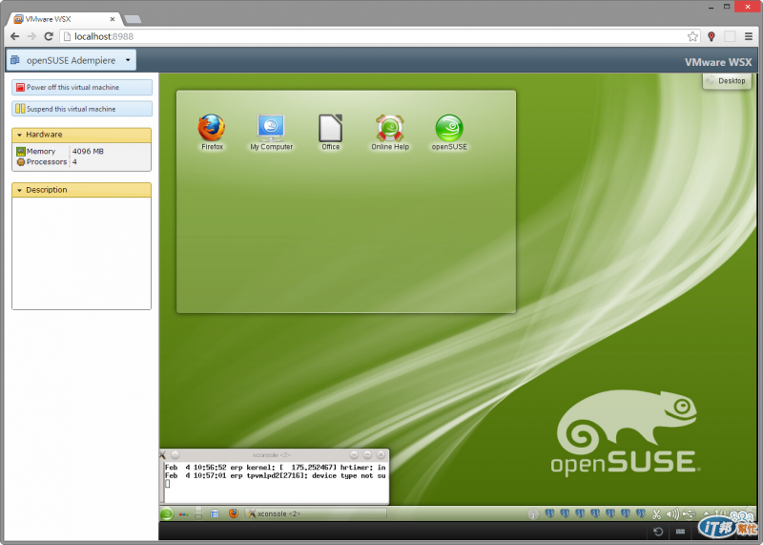Click the blank extension icon beside the pin
Viewport: 763px width, 545px height.
pos(730,36)
